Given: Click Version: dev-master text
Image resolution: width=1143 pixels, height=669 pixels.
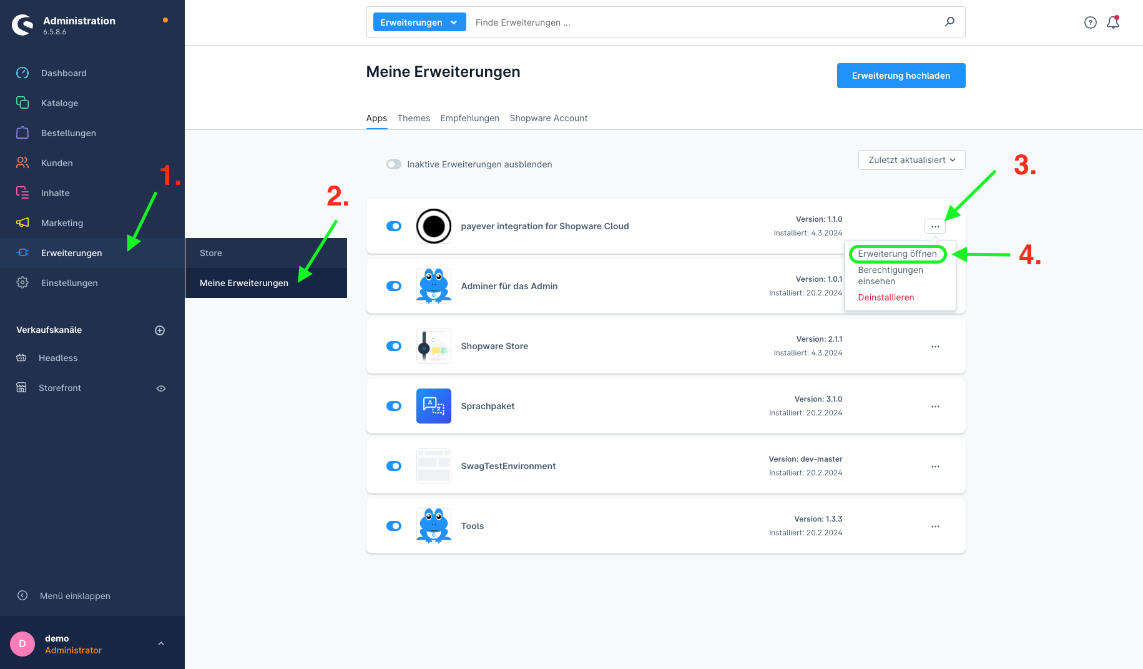Looking at the screenshot, I should click(805, 459).
